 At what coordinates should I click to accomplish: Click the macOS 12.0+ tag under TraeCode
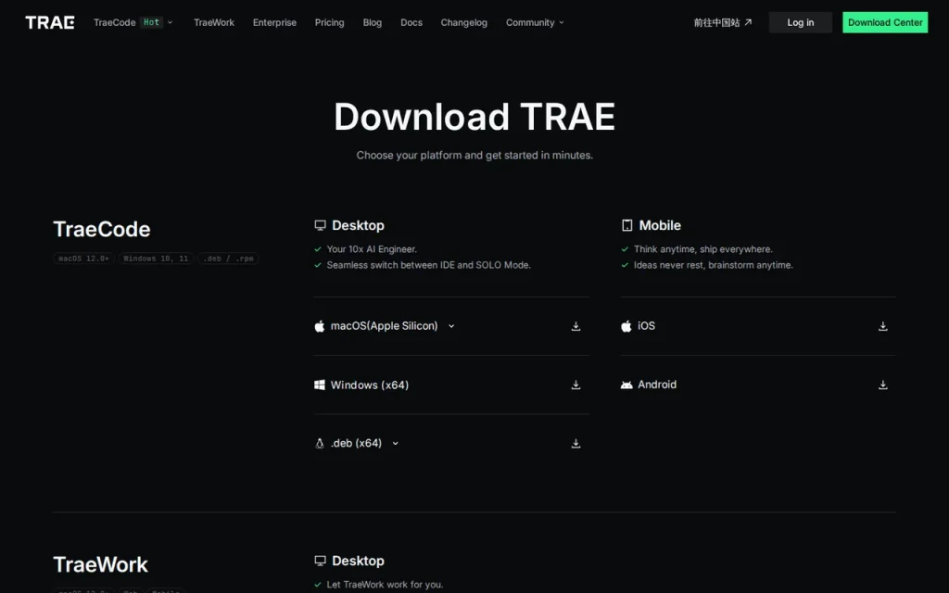coord(83,259)
